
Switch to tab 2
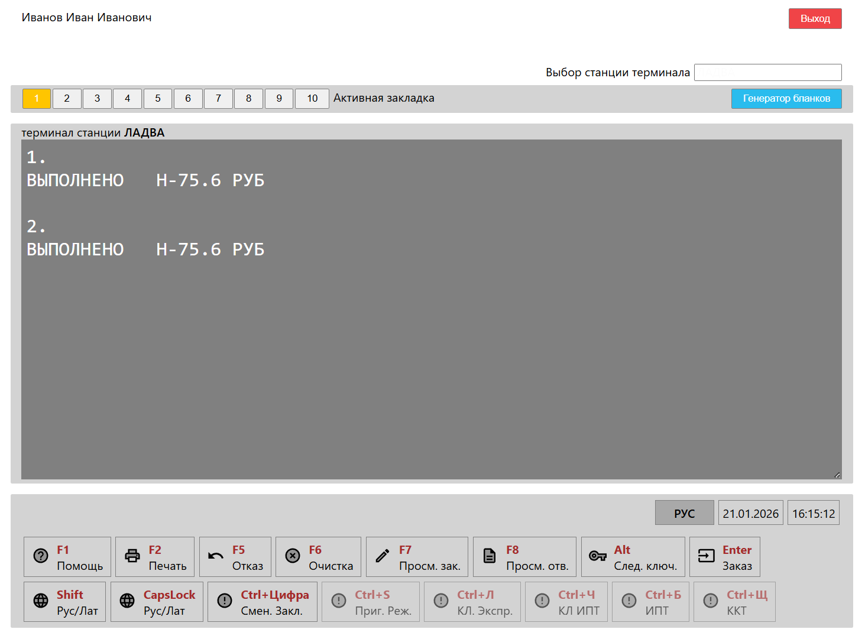(x=67, y=98)
